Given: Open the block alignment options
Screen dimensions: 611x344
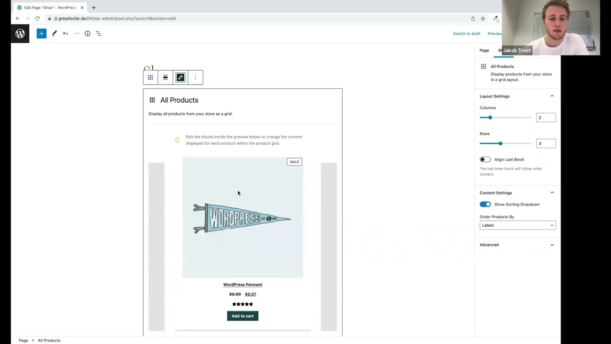Looking at the screenshot, I should tap(165, 77).
